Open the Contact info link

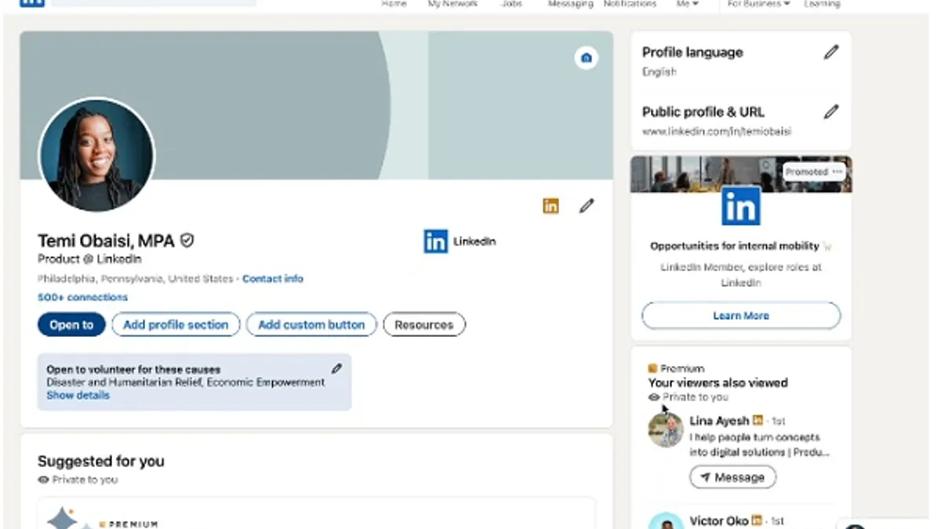(273, 279)
